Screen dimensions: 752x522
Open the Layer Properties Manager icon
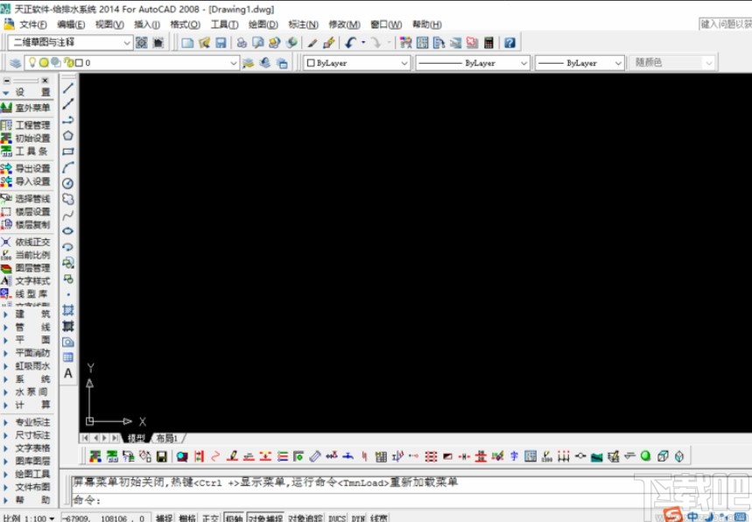tap(16, 63)
